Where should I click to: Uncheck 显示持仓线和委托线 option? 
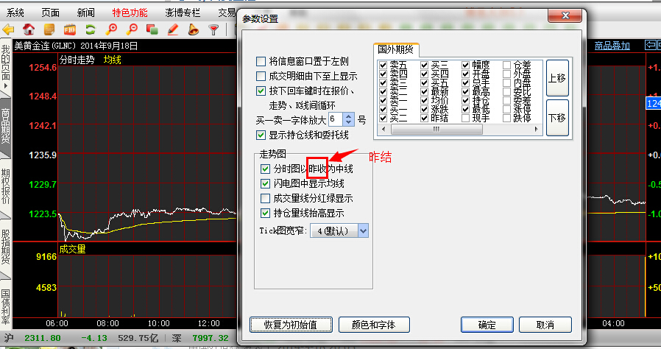261,135
